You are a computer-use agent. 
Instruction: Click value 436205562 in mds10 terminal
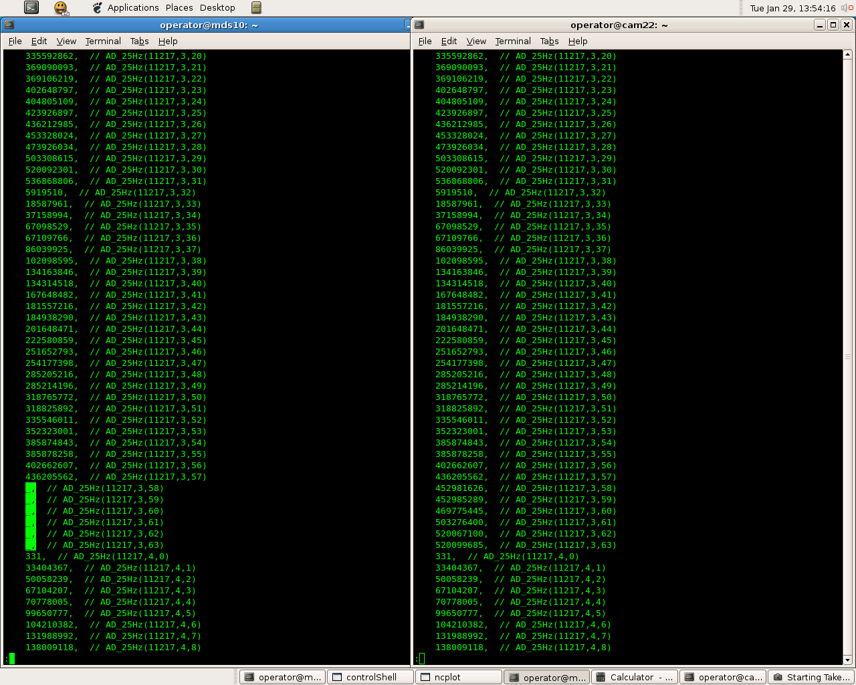[49, 477]
